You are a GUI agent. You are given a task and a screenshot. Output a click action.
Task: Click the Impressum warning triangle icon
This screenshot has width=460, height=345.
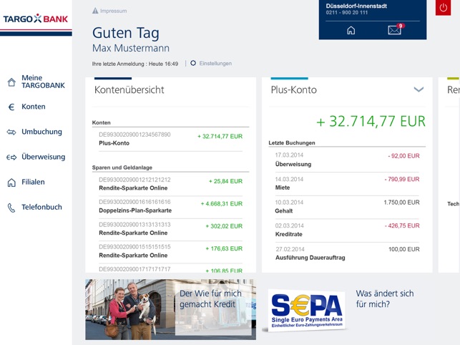[x=95, y=11]
